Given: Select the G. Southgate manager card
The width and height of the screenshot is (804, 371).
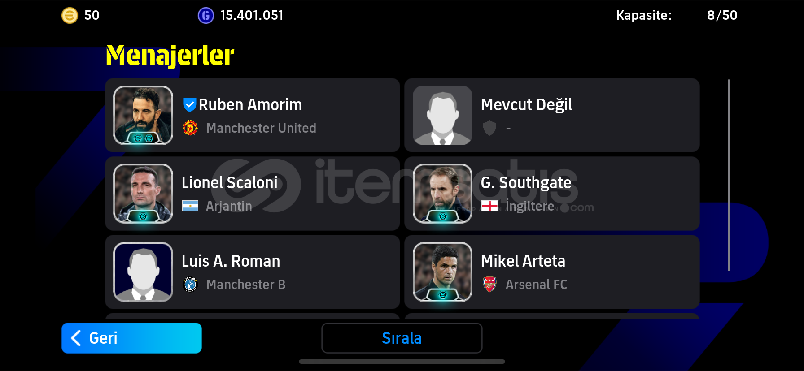Looking at the screenshot, I should tap(552, 194).
